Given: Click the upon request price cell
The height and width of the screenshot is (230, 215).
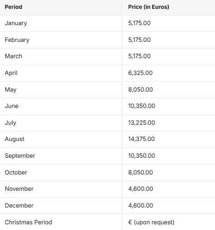Looking at the screenshot, I should click(169, 222).
